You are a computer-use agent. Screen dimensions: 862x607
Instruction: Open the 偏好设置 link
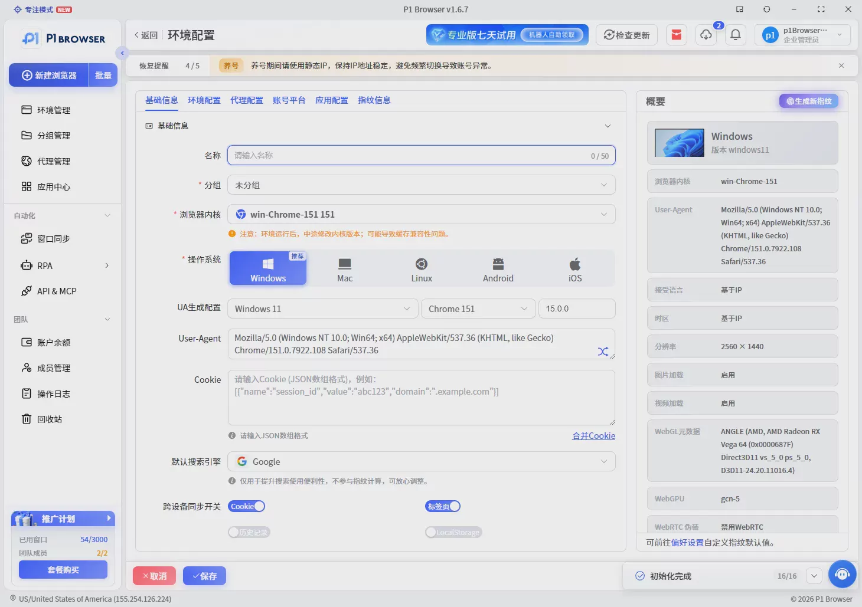tap(687, 542)
